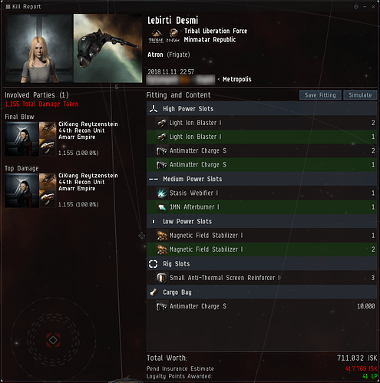Viewport: 380px width, 383px height.
Task: Click the 1MN Afterburner I module icon
Action: [162, 207]
